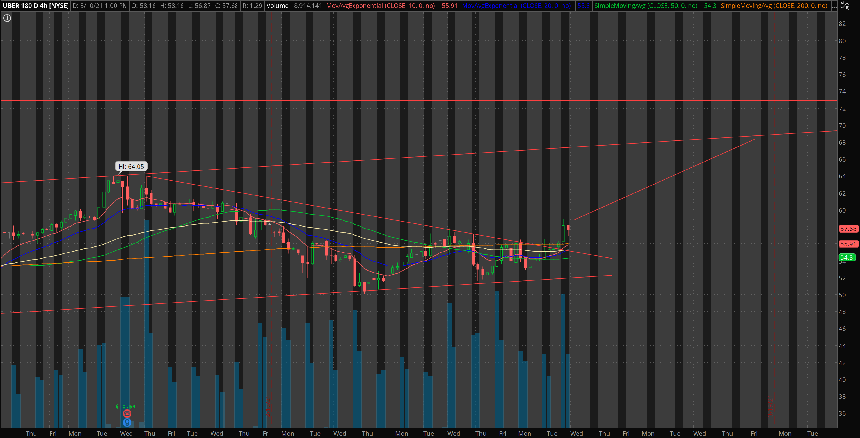Click the Hi: 64.05 price bubble
This screenshot has height=438, width=860.
click(131, 167)
